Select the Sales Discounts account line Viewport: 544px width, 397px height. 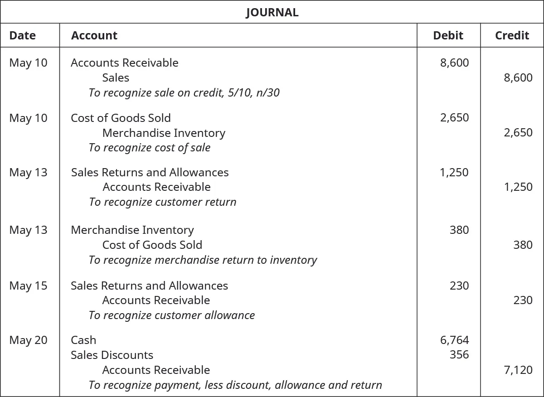(x=112, y=355)
